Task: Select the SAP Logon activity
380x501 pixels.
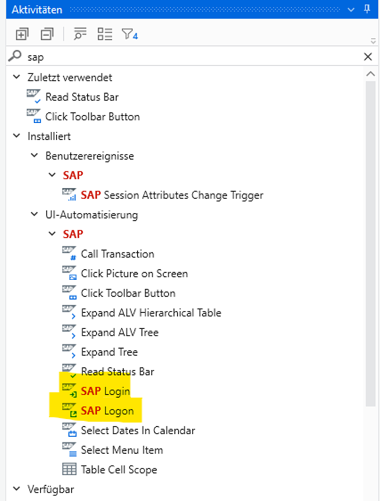Action: pos(107,411)
